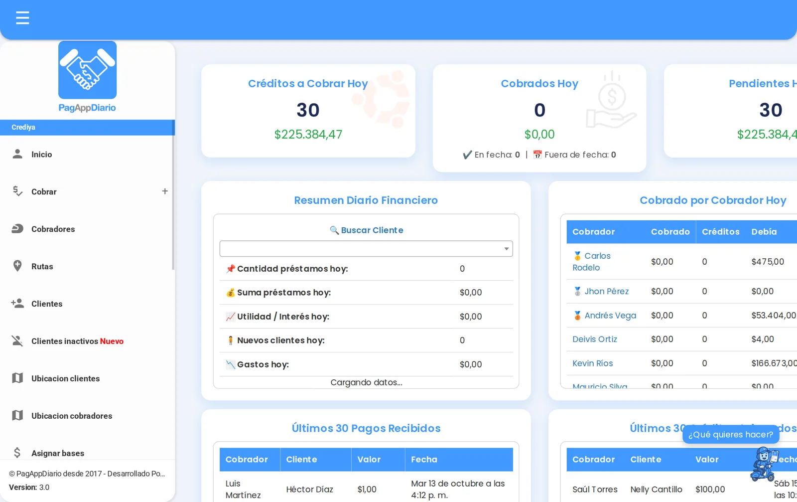The height and width of the screenshot is (502, 797).
Task: Open Rutas via its map pin icon
Action: (17, 266)
